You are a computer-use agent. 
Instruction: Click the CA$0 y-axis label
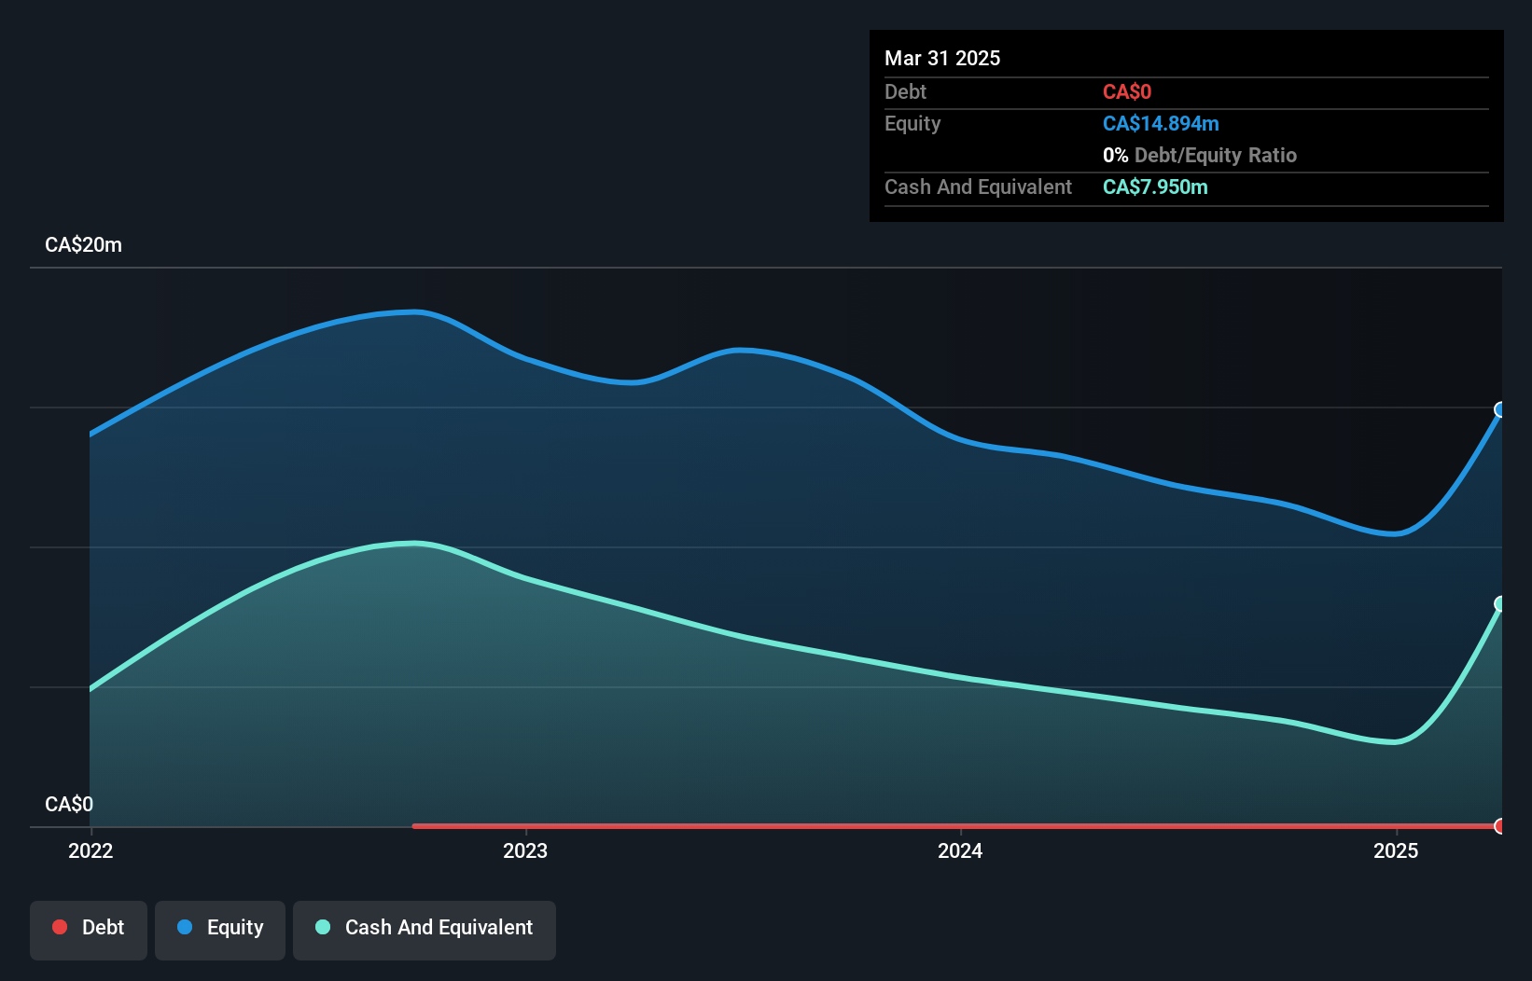[69, 804]
